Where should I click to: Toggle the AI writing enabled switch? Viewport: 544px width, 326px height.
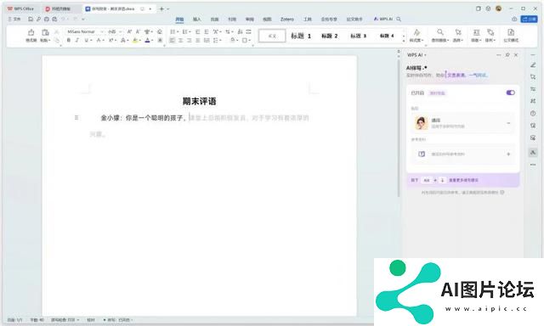point(510,93)
